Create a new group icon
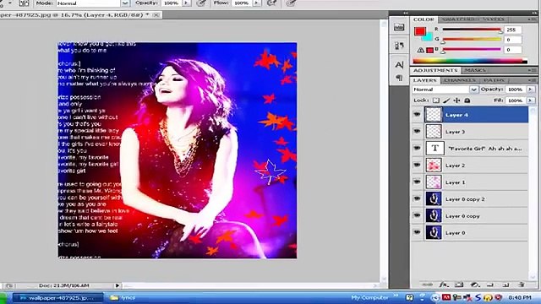 click(490, 285)
